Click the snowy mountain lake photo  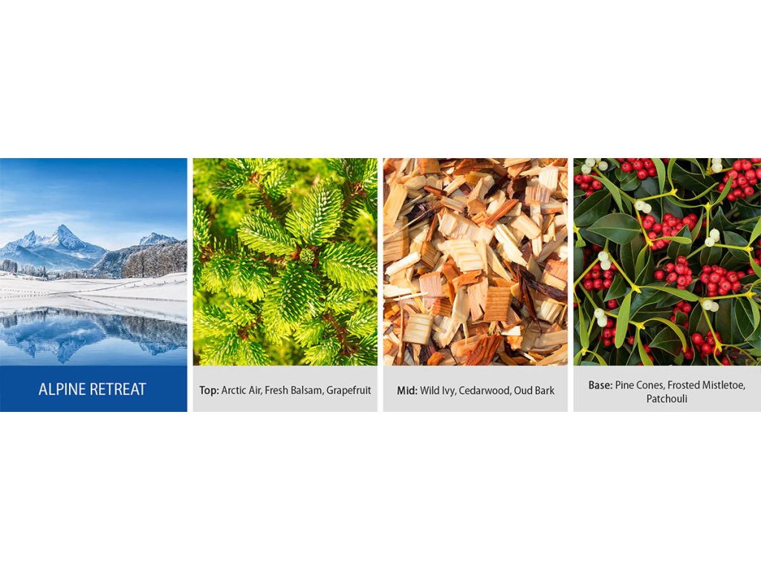(x=93, y=262)
